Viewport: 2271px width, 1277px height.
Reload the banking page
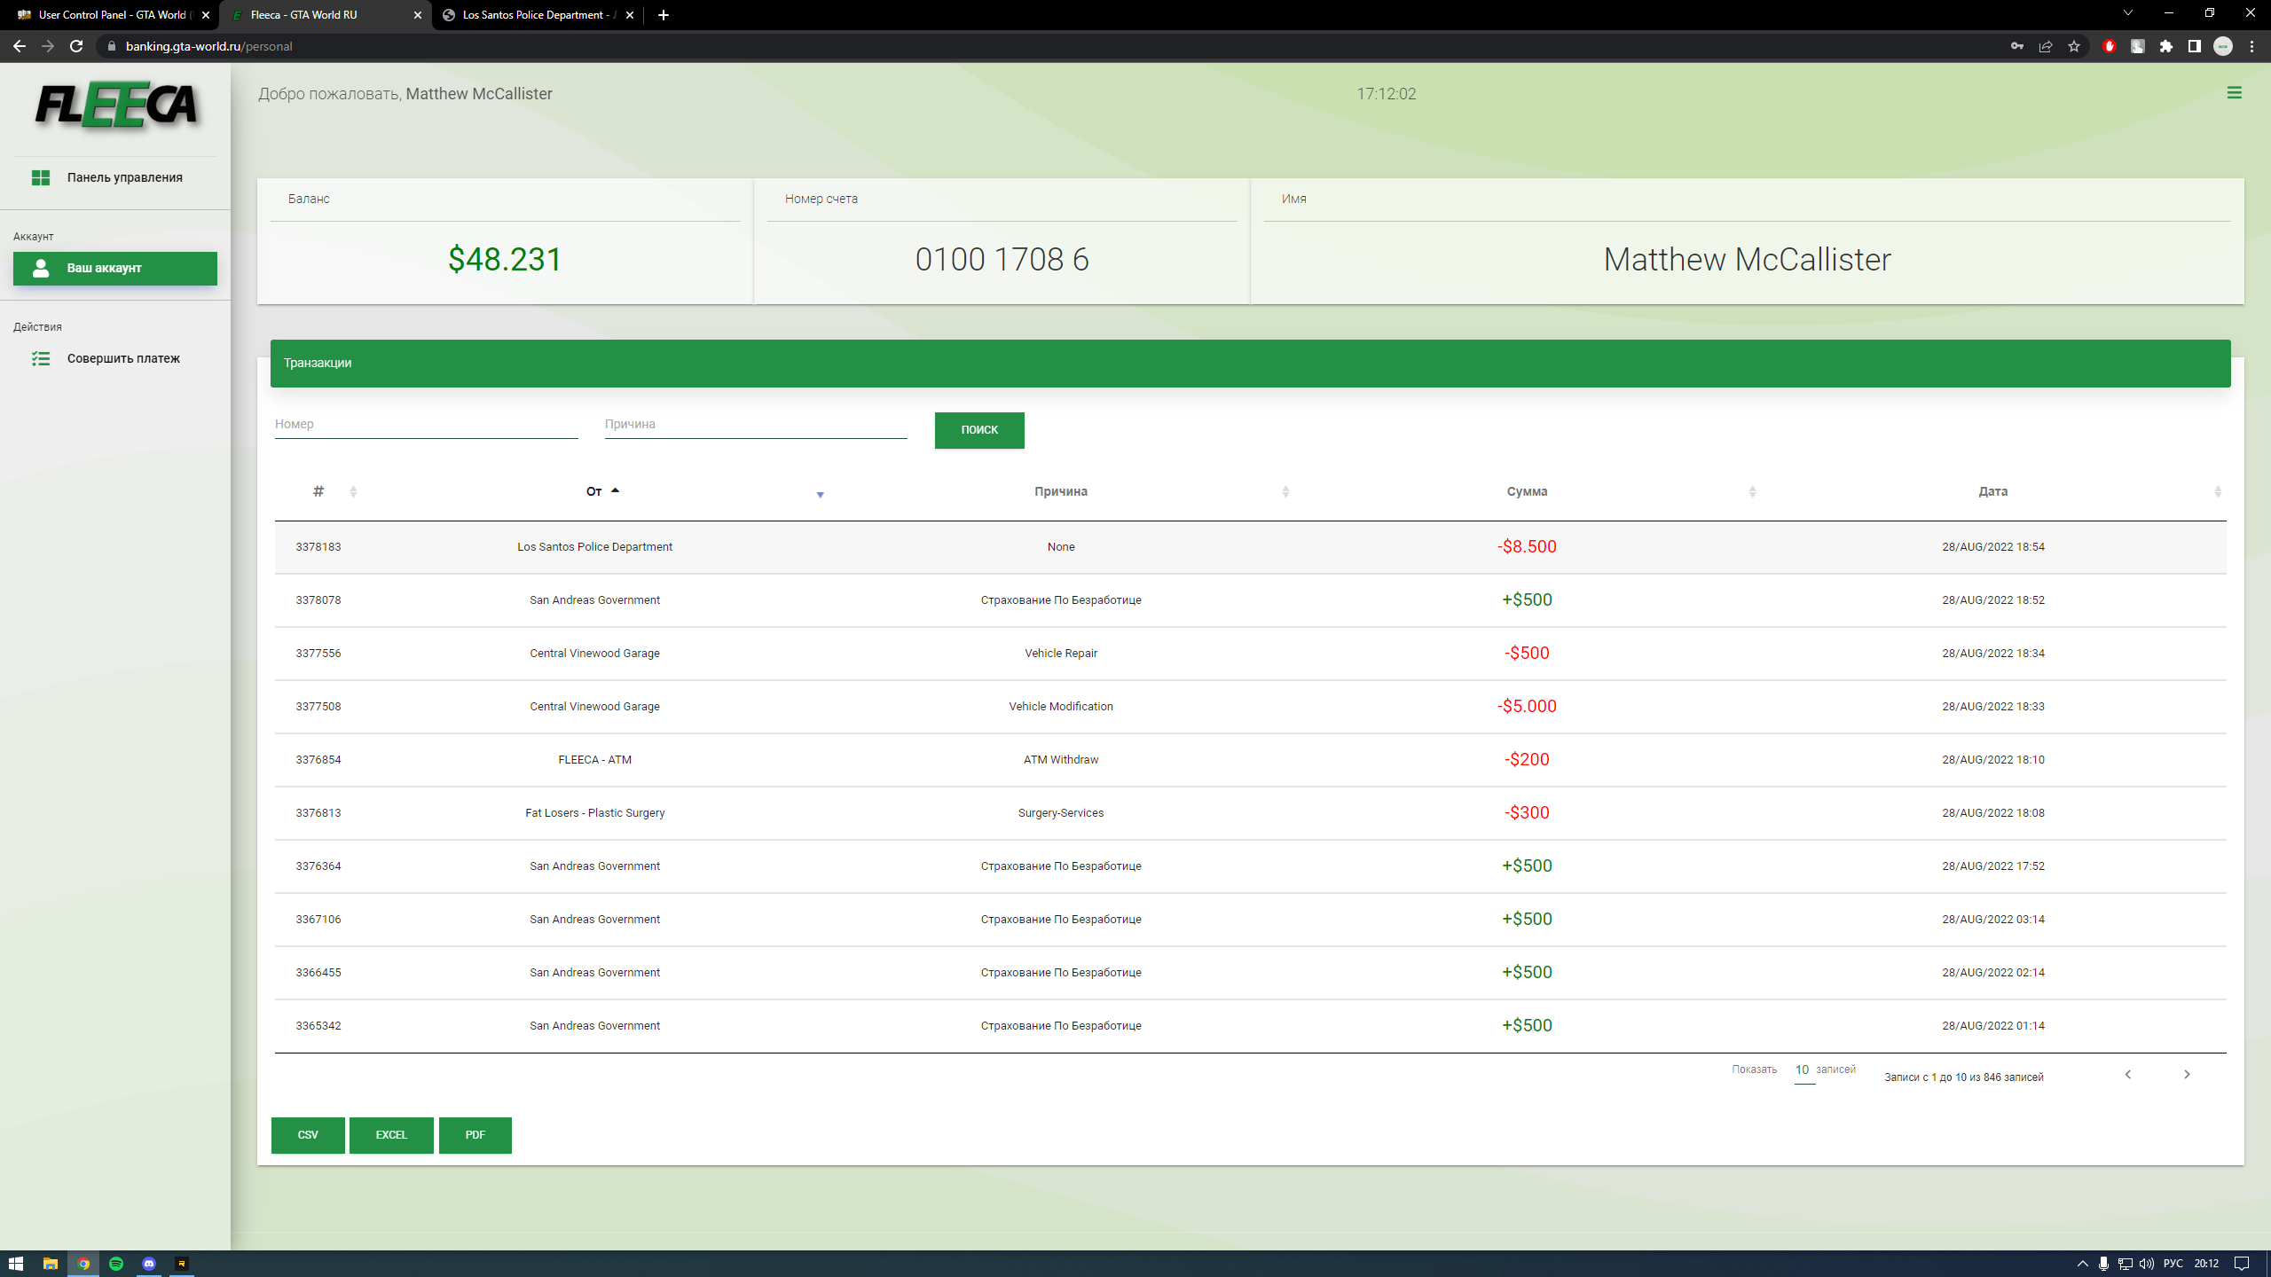click(76, 46)
